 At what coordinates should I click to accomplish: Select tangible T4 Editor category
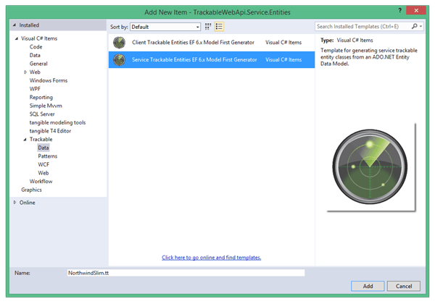(x=50, y=131)
